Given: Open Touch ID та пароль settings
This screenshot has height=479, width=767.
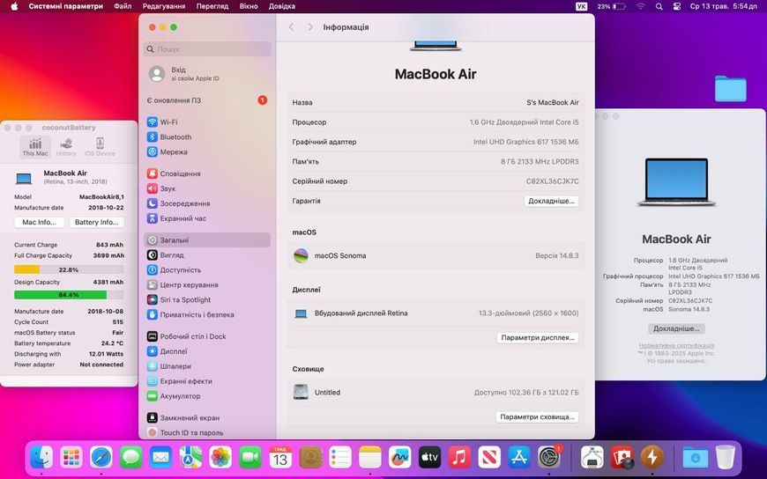Looking at the screenshot, I should pos(208,432).
